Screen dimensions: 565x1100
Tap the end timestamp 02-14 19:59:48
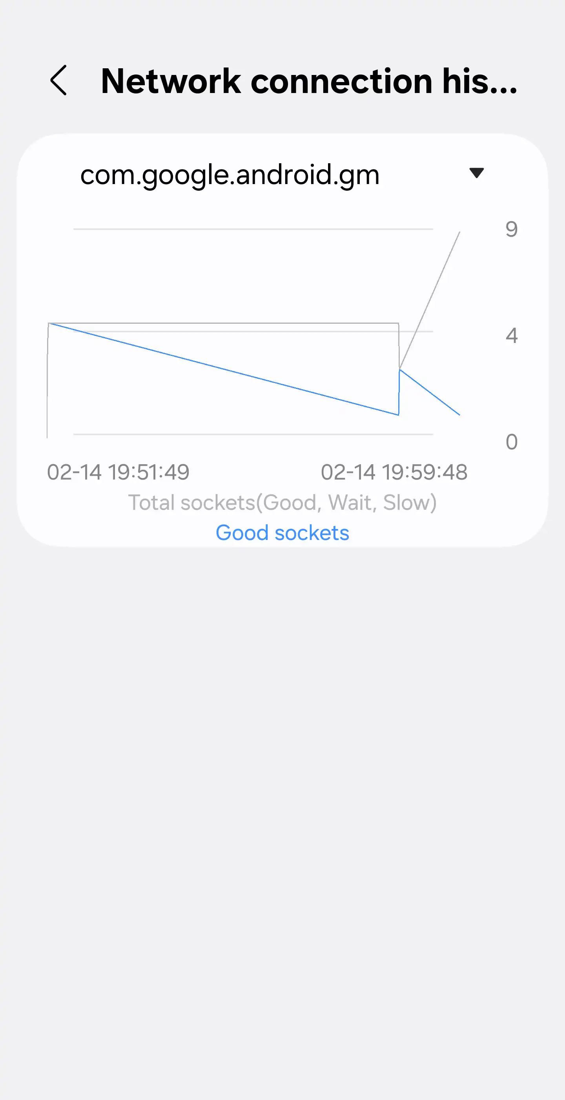point(394,472)
